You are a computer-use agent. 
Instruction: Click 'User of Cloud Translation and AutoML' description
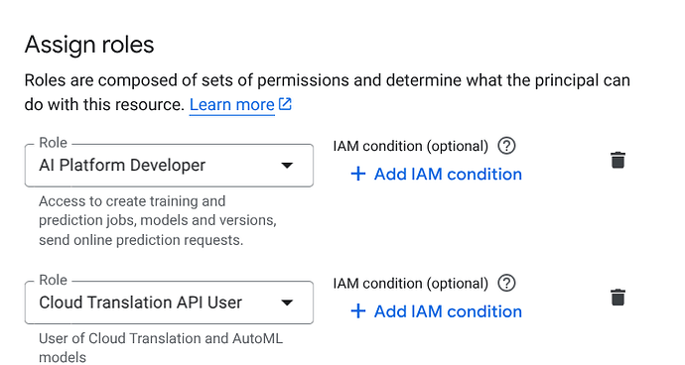[161, 338]
